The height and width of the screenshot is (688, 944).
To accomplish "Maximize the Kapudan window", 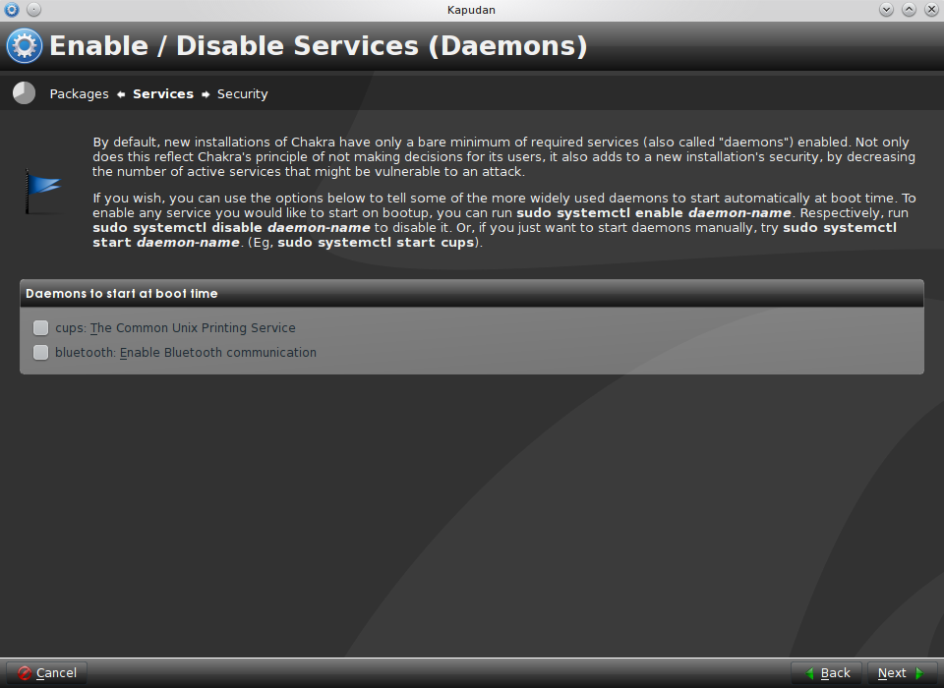I will tap(909, 9).
